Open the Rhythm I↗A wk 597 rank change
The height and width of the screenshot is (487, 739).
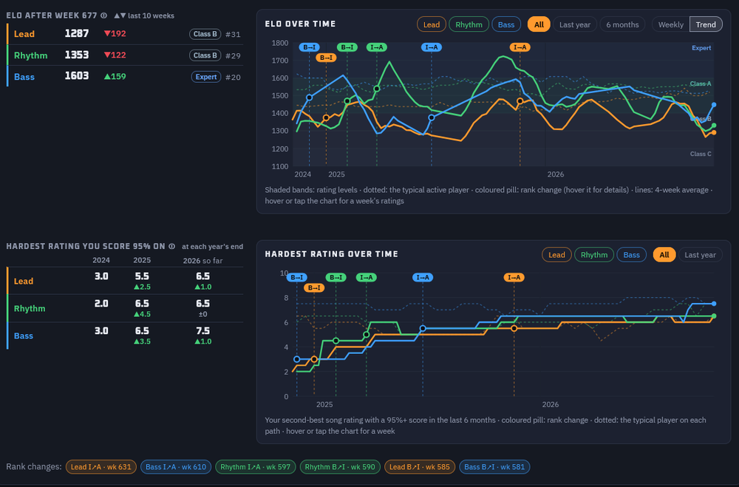coord(256,467)
